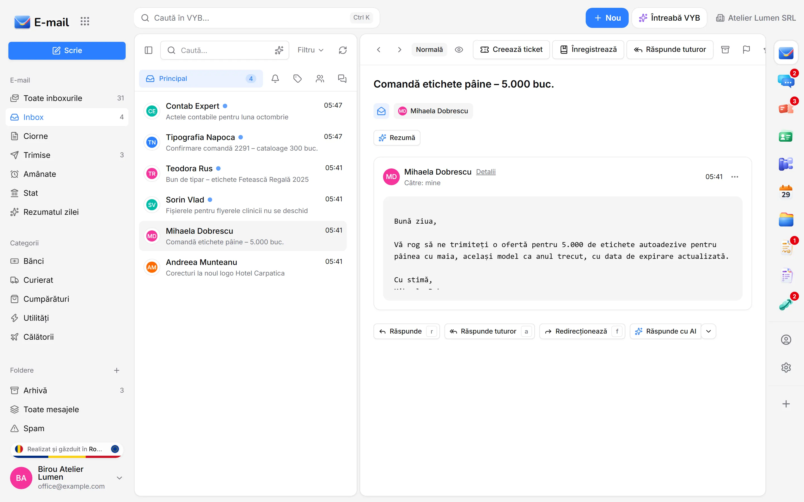This screenshot has height=502, width=804.
Task: Open the Filtru dropdown
Action: pyautogui.click(x=310, y=50)
